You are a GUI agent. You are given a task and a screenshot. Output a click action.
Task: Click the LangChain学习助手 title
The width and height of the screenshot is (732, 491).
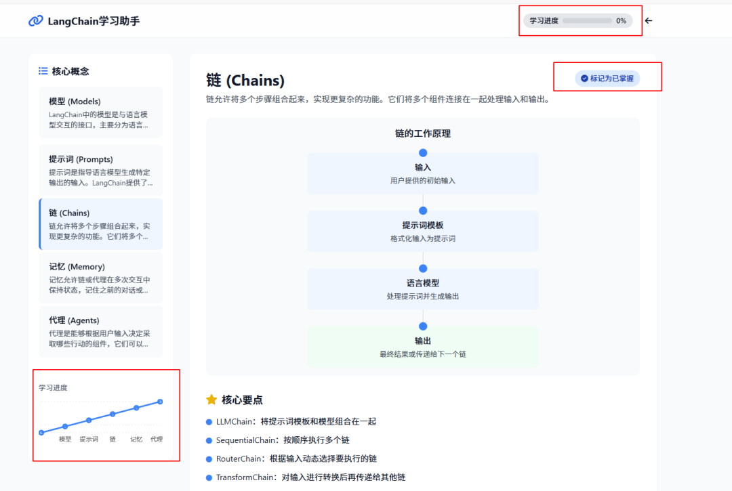(94, 21)
